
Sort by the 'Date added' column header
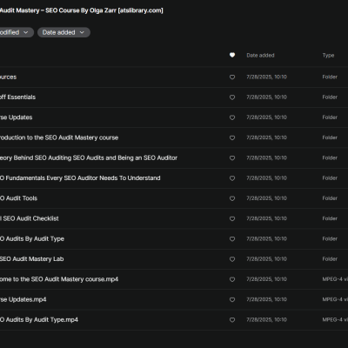tap(260, 56)
